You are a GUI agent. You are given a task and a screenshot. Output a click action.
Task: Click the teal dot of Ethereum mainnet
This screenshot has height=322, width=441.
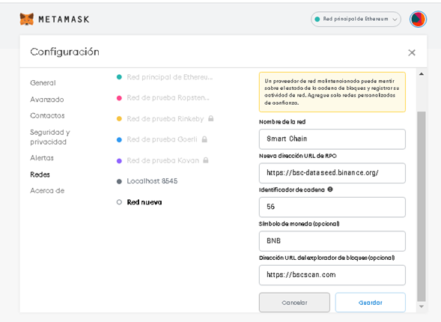click(119, 77)
